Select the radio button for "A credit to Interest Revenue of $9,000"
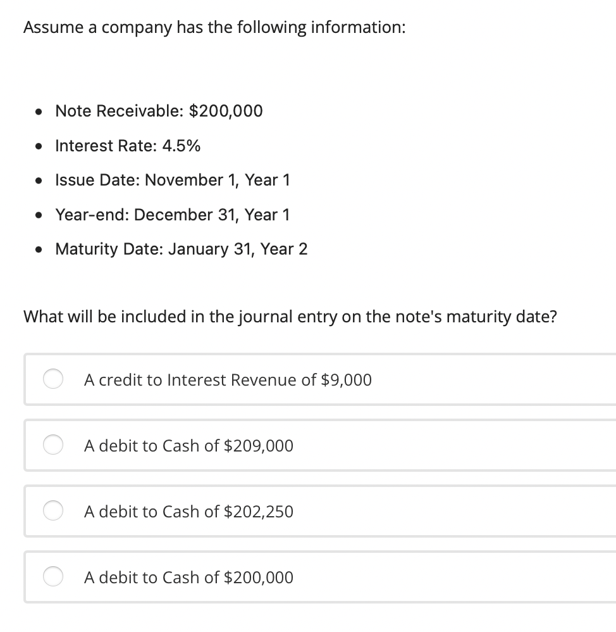The width and height of the screenshot is (616, 632). coord(53,379)
